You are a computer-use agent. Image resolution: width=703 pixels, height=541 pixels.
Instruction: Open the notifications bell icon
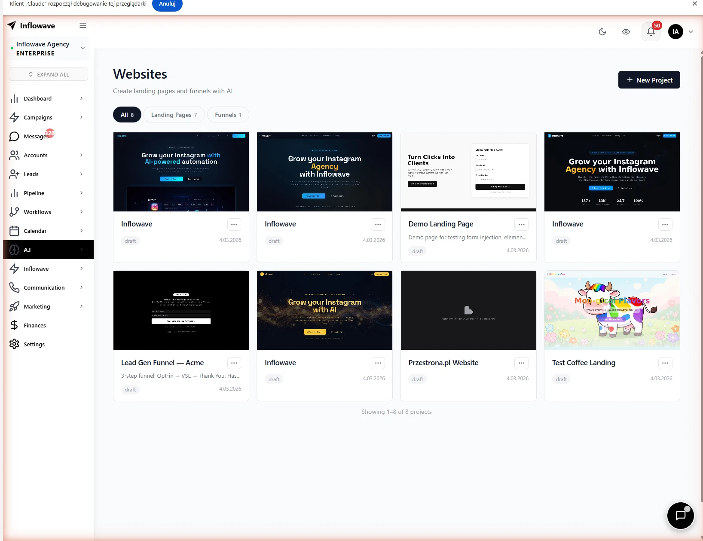pos(651,32)
